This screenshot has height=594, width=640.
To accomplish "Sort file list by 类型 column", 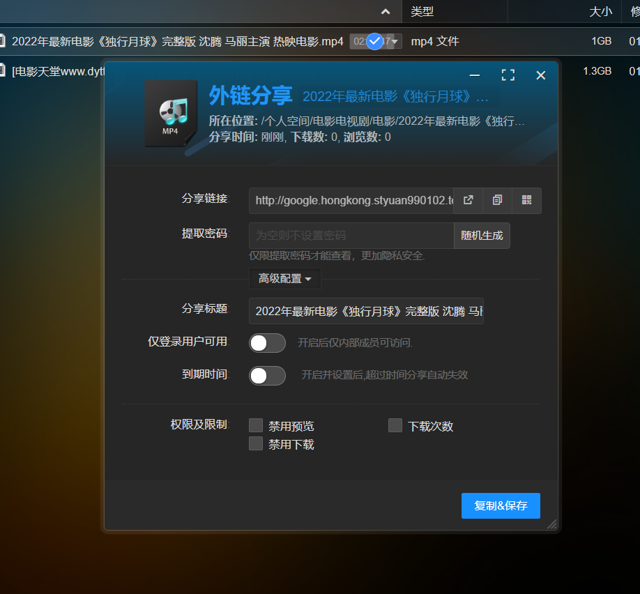I will click(422, 11).
